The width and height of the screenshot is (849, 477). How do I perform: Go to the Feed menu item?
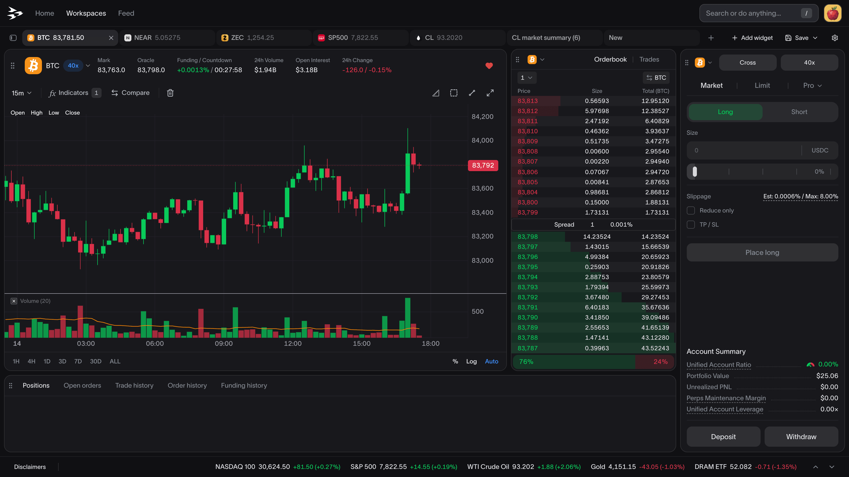[x=126, y=13]
